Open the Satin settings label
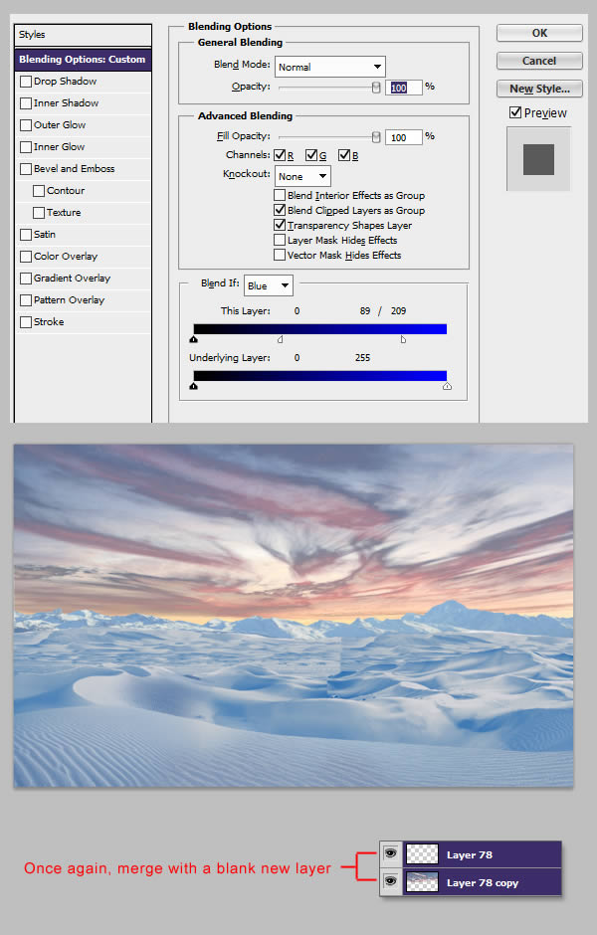The width and height of the screenshot is (597, 935). (x=45, y=235)
